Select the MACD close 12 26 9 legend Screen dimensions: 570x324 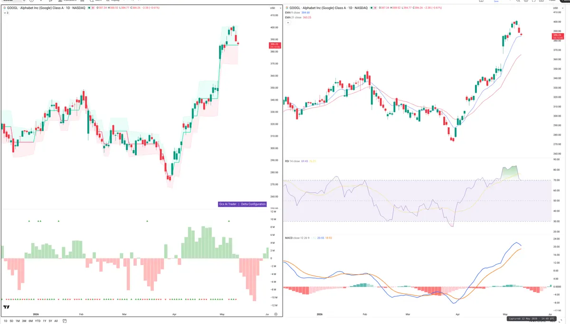click(x=296, y=238)
